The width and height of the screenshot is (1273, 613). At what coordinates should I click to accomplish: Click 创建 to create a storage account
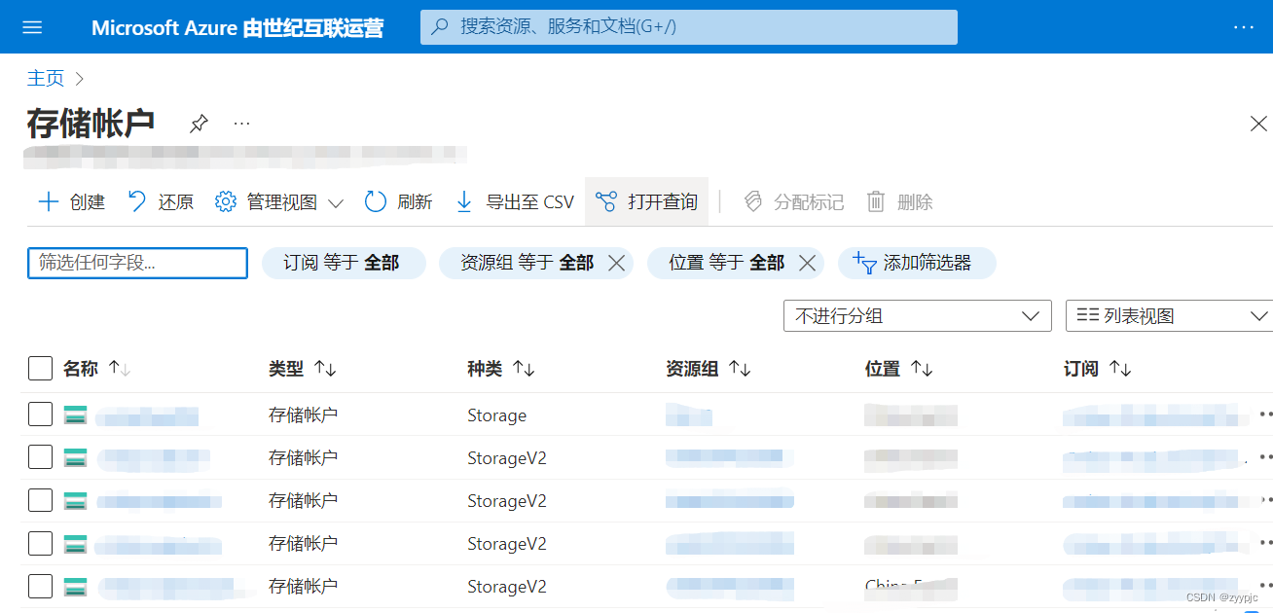(71, 201)
